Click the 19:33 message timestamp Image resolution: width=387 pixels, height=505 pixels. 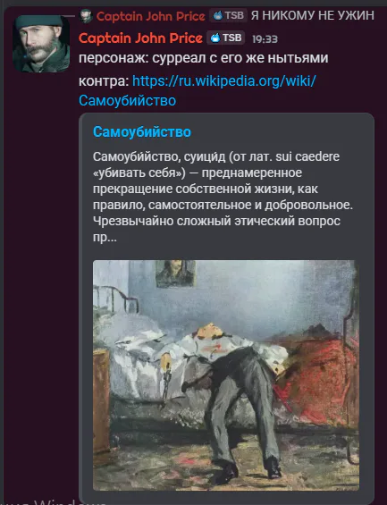[265, 39]
